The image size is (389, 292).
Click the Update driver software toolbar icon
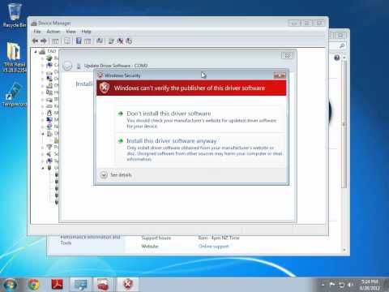pos(111,41)
